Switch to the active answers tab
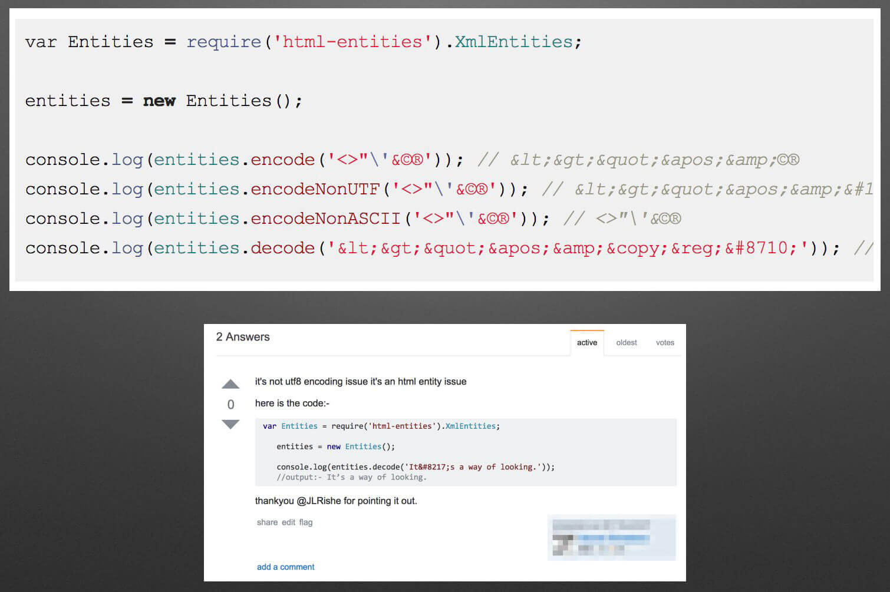 (x=587, y=342)
